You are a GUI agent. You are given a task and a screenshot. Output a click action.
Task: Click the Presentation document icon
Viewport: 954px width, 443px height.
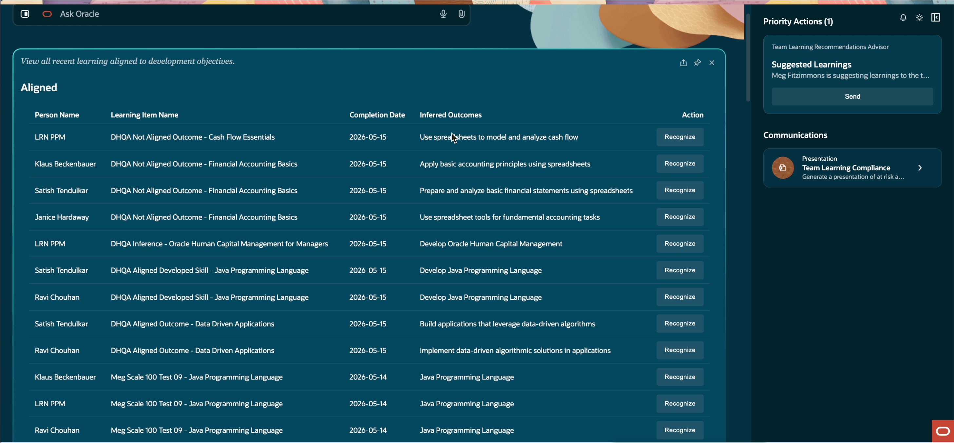783,168
